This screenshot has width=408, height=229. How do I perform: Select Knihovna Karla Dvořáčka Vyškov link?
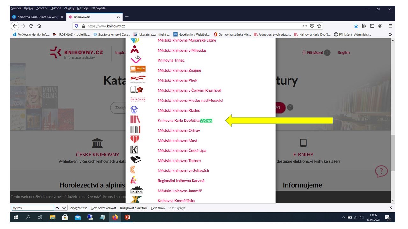185,121
